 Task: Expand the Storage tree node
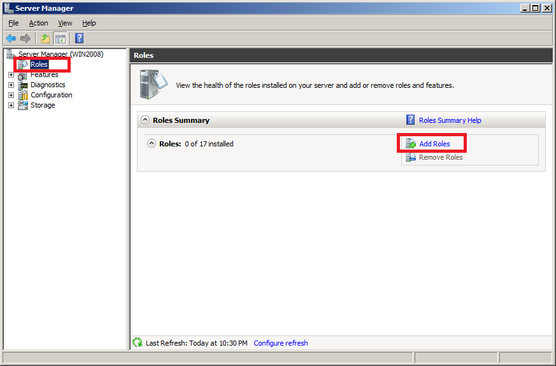click(x=11, y=105)
